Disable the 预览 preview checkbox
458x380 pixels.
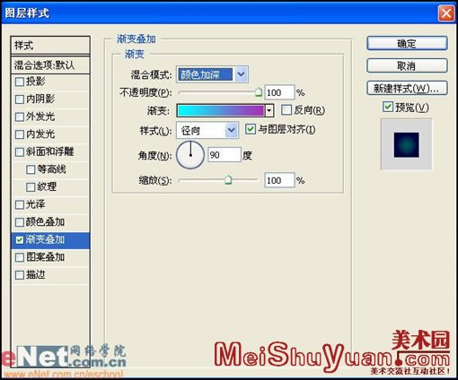tap(388, 107)
